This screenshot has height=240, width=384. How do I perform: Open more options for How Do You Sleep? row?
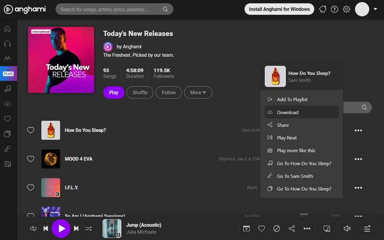pos(358,130)
